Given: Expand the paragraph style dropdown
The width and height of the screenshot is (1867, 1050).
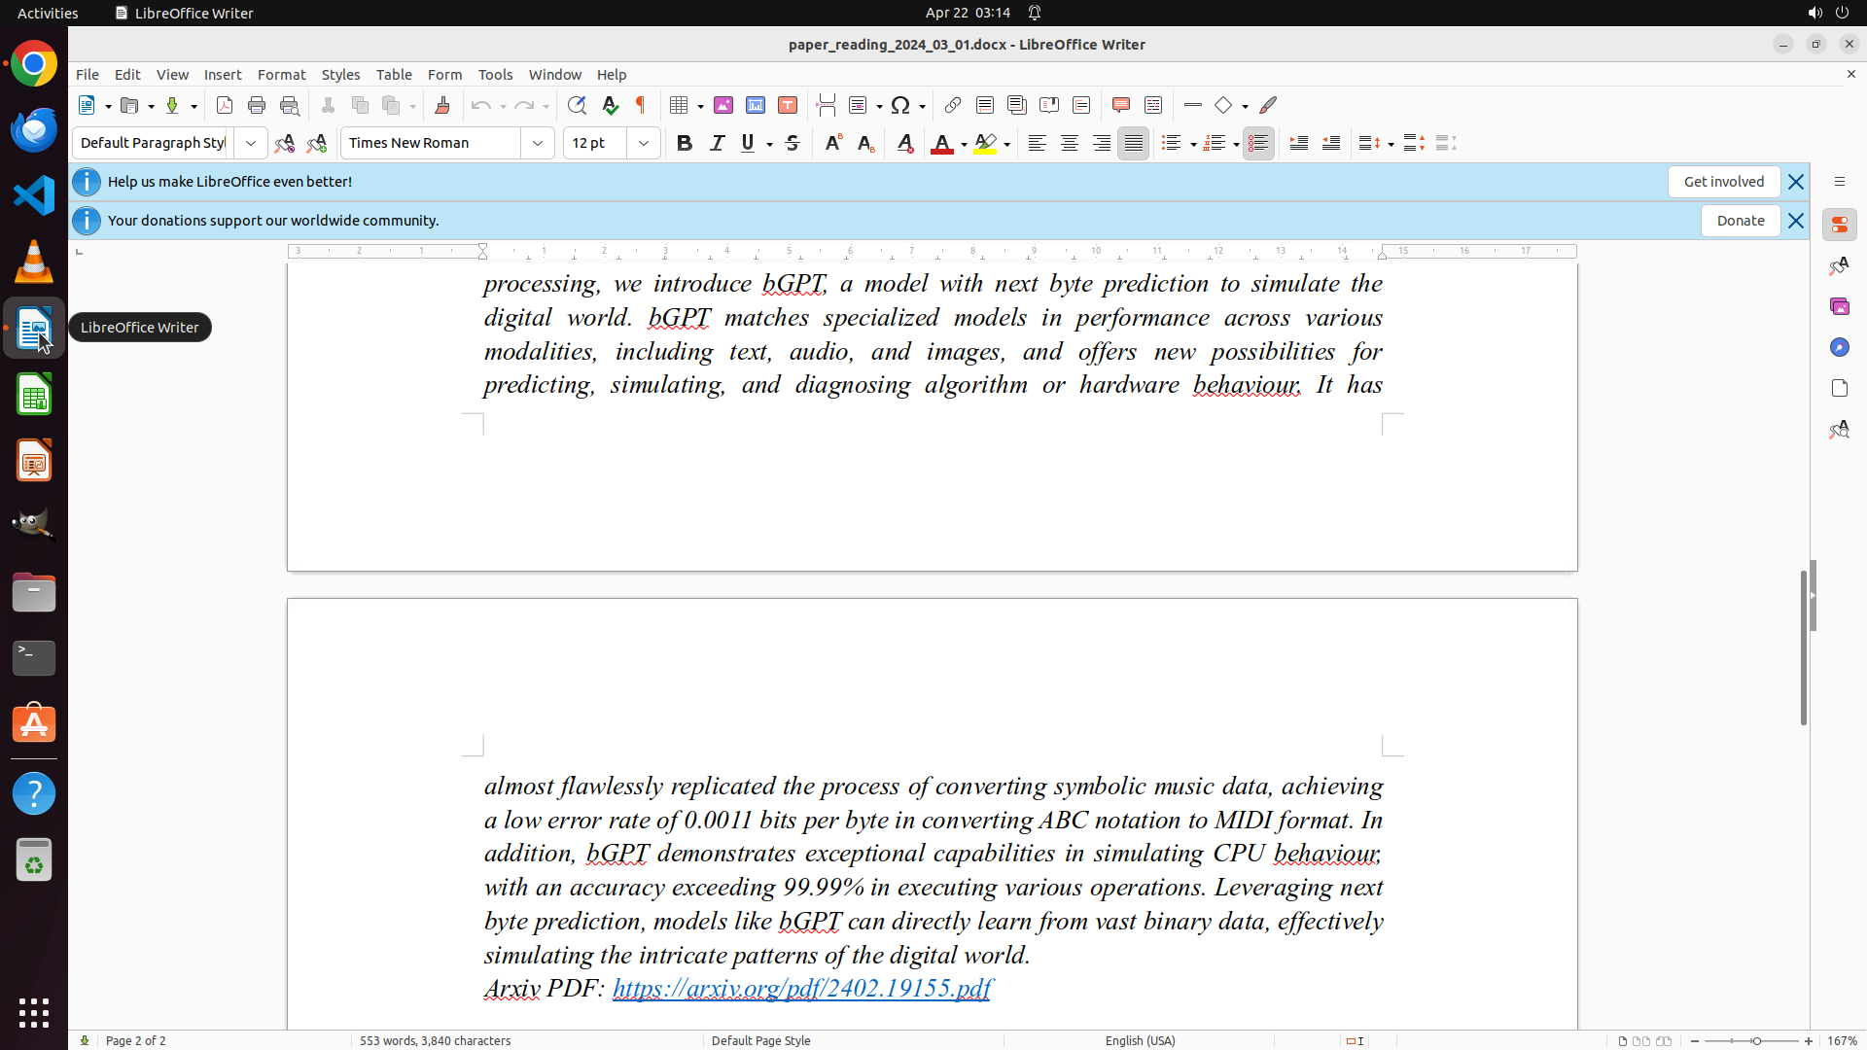Looking at the screenshot, I should click(x=251, y=143).
